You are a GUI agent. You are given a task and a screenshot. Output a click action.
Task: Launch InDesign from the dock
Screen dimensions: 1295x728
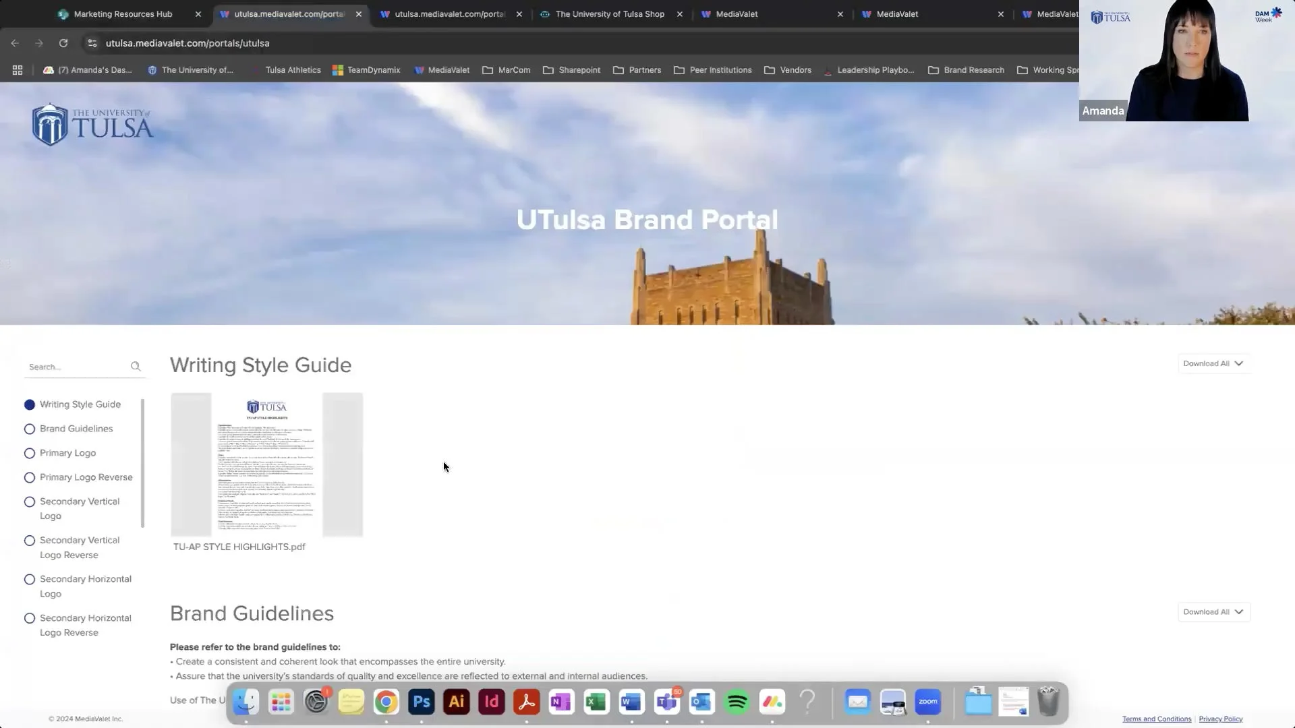point(492,702)
